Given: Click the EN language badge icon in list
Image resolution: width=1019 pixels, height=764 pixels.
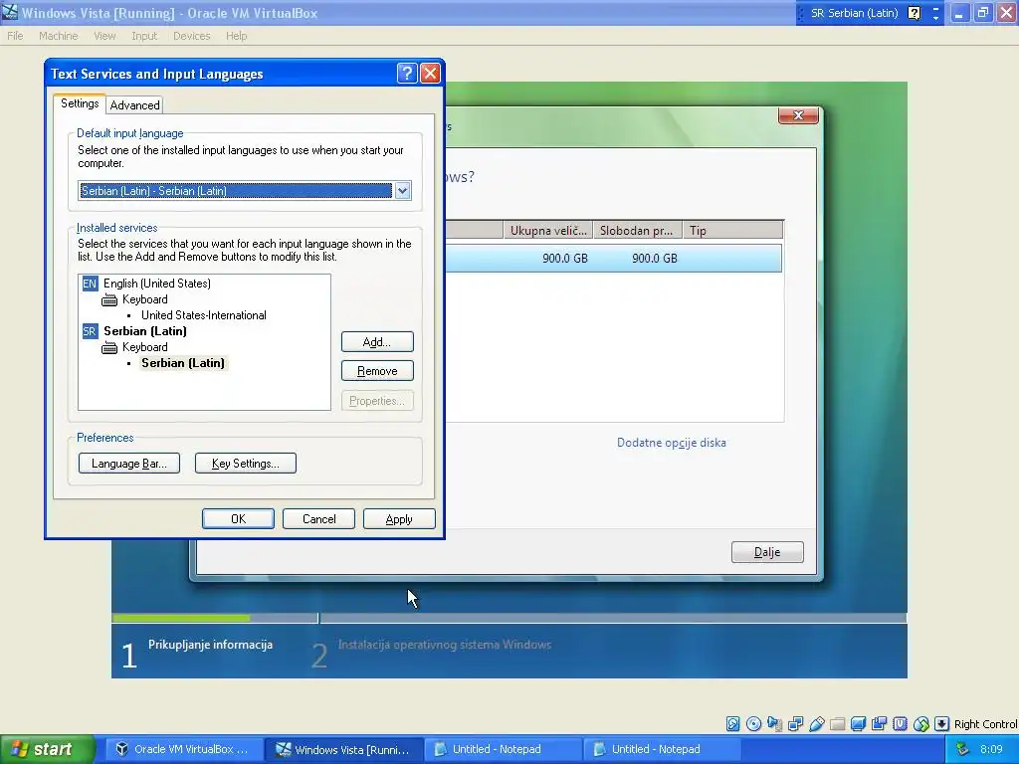Looking at the screenshot, I should 89,284.
